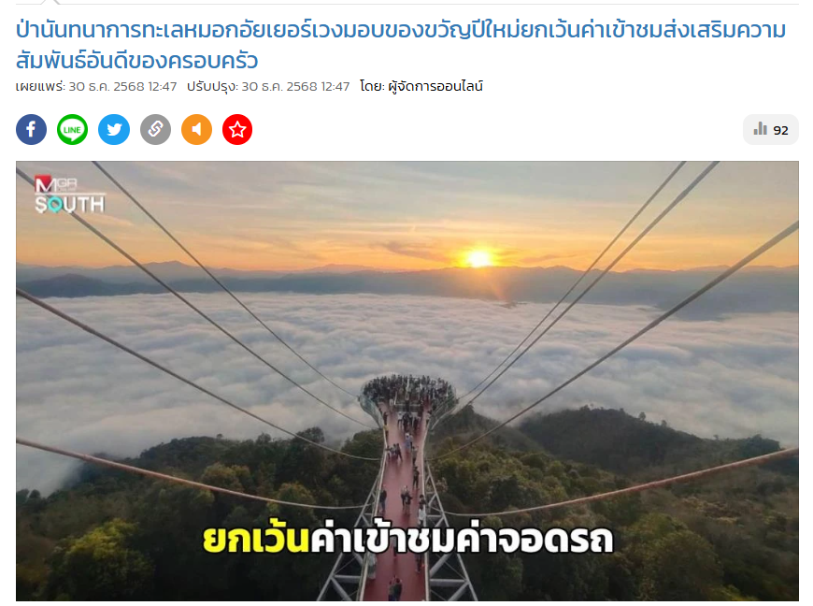Share the article via LINE
This screenshot has height=606, width=813.
[72, 129]
